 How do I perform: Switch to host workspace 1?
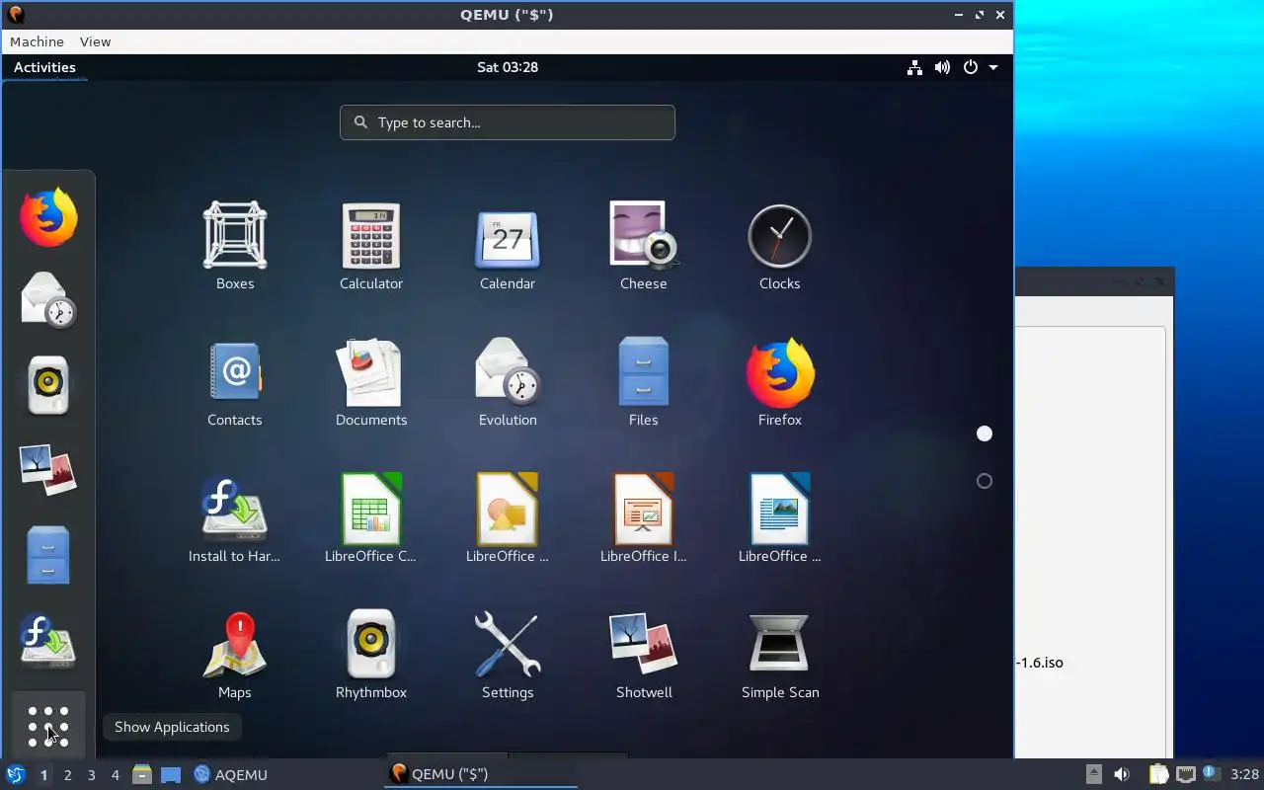pos(43,775)
